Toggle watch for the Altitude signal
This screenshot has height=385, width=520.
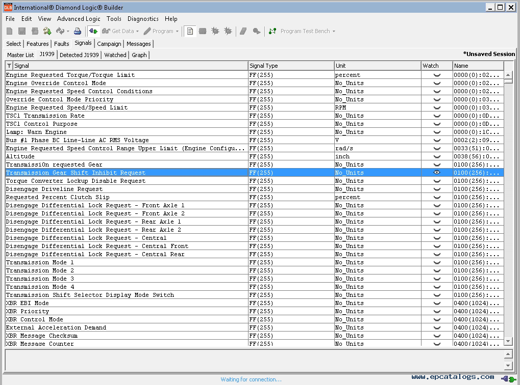437,156
